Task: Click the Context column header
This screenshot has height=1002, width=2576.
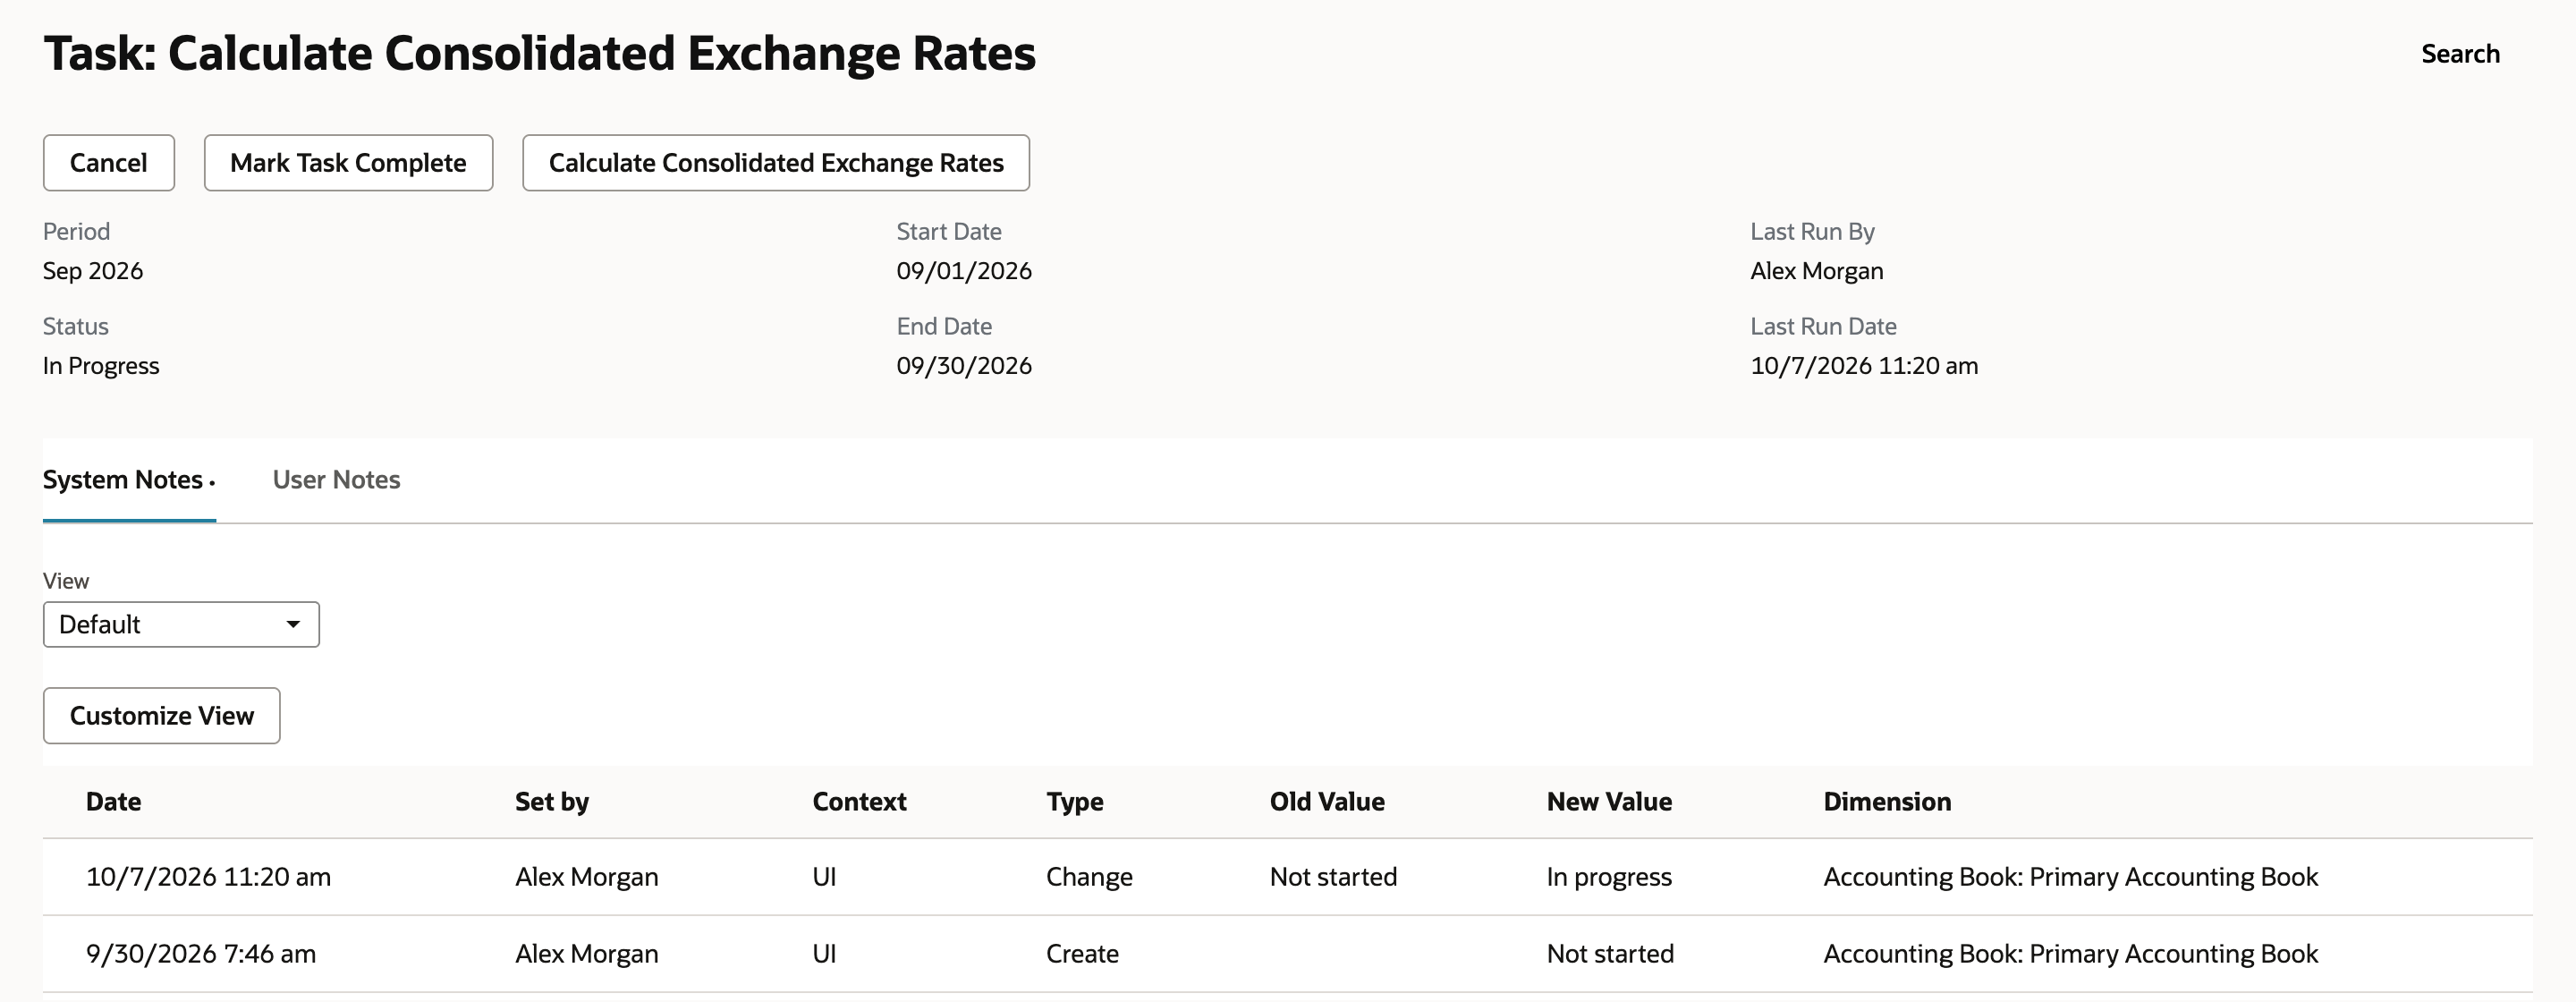Action: (x=859, y=801)
